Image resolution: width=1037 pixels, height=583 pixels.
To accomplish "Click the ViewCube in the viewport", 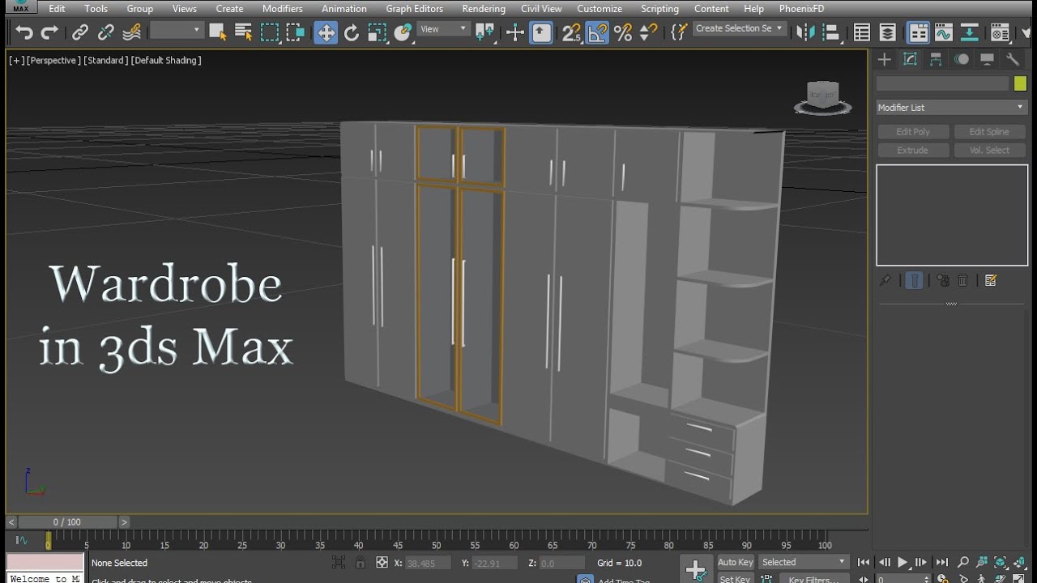I will [823, 97].
